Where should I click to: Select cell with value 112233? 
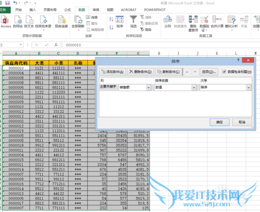[x=59, y=92]
